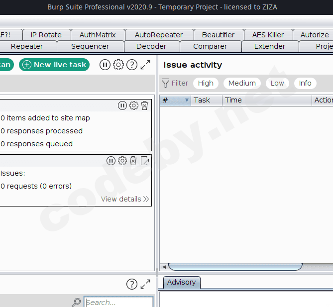Expand lower panel with the diagonal arrows icon
The image size is (333, 307).
[145, 284]
